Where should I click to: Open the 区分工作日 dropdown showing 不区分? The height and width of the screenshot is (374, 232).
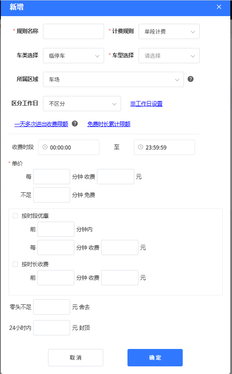pyautogui.click(x=82, y=104)
